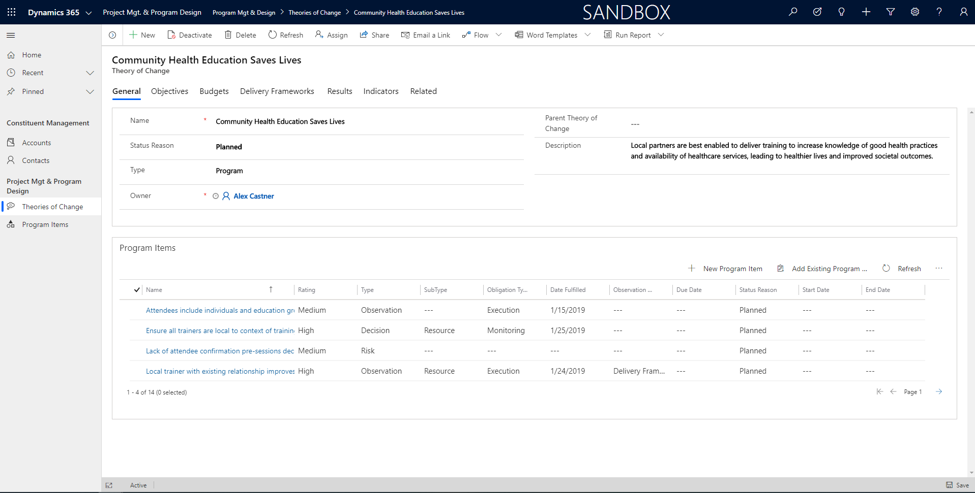This screenshot has height=493, width=975.
Task: Open 'Lack of attendee confirmation' risk item
Action: pos(220,351)
